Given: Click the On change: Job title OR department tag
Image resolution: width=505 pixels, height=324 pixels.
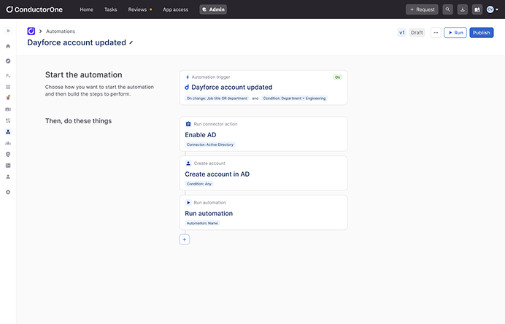Looking at the screenshot, I should (217, 99).
